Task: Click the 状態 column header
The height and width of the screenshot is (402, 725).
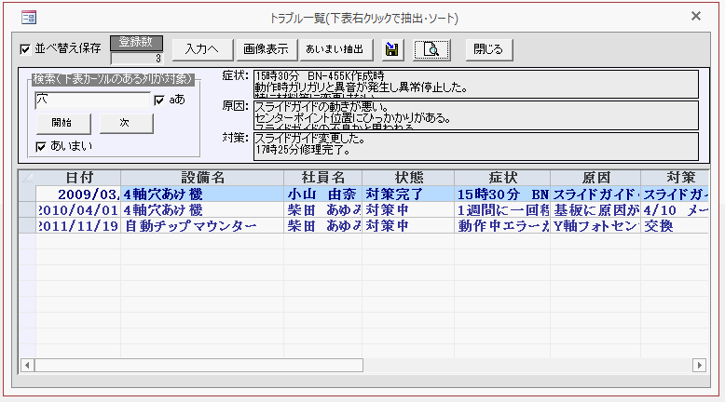Action: 408,178
